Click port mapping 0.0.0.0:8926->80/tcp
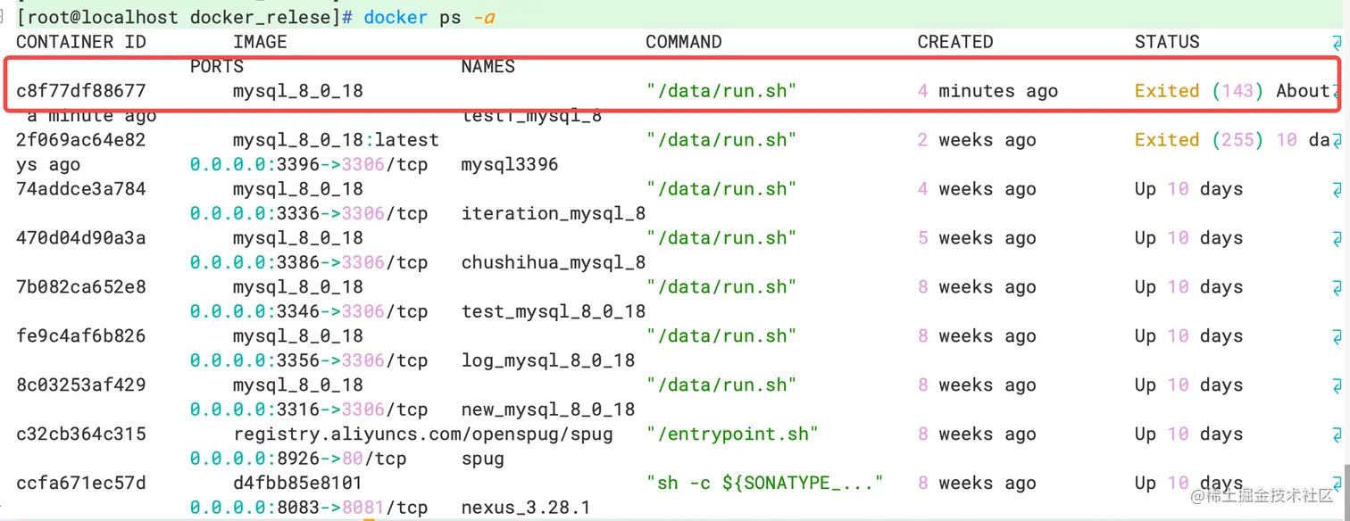 298,459
